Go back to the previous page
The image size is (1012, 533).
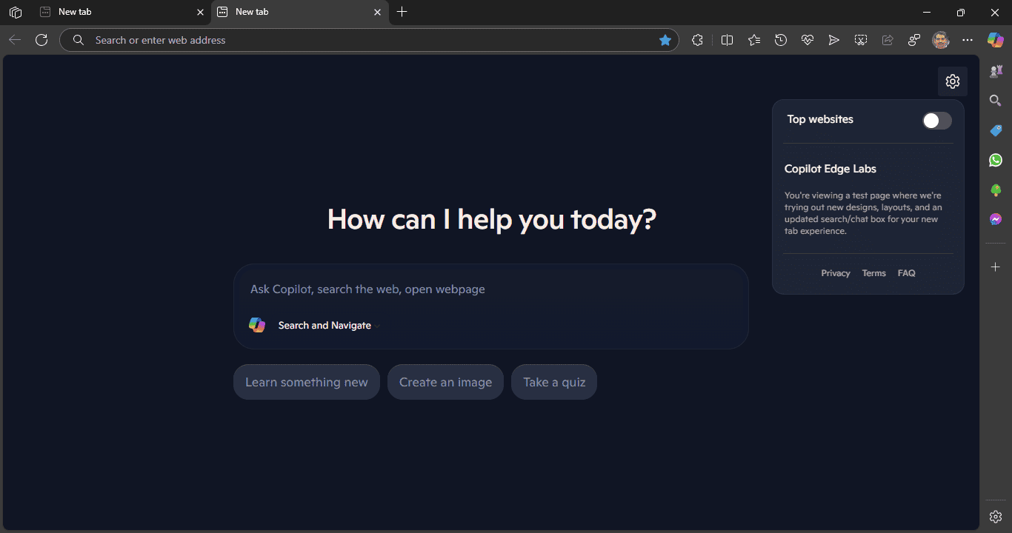pos(15,40)
